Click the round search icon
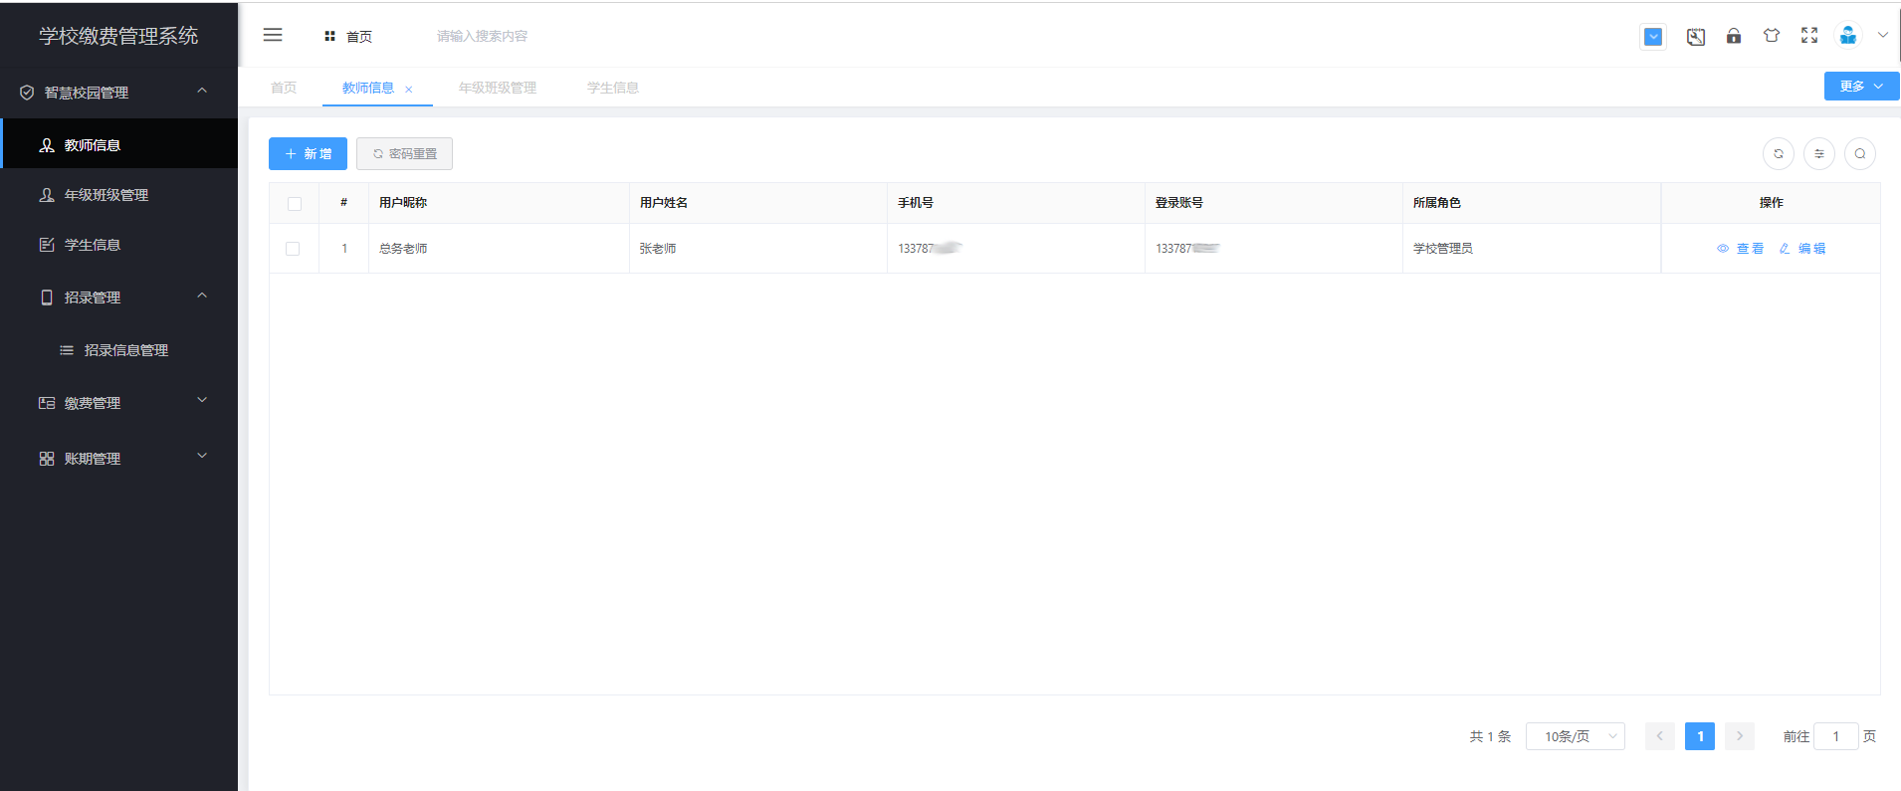This screenshot has width=1901, height=791. (1859, 154)
